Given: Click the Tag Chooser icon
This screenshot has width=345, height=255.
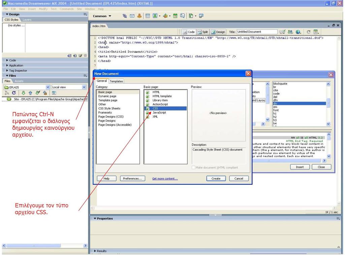Looking at the screenshot, I should [x=201, y=16].
